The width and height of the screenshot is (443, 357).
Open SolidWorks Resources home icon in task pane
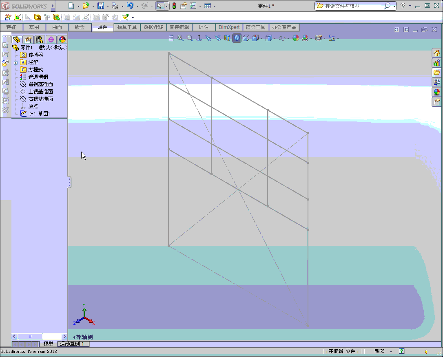[436, 53]
